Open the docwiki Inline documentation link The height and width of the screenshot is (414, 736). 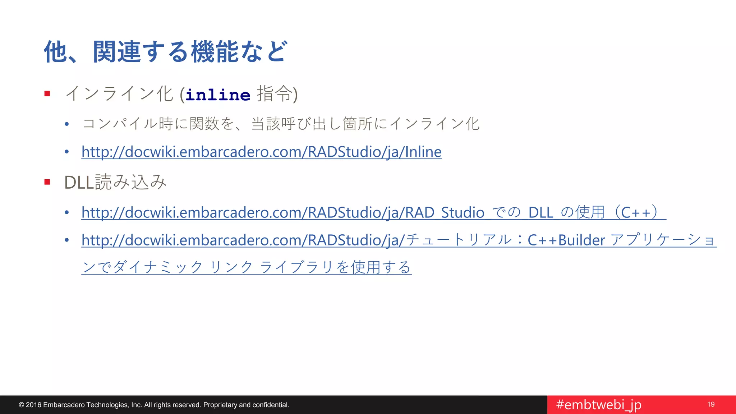[261, 152]
